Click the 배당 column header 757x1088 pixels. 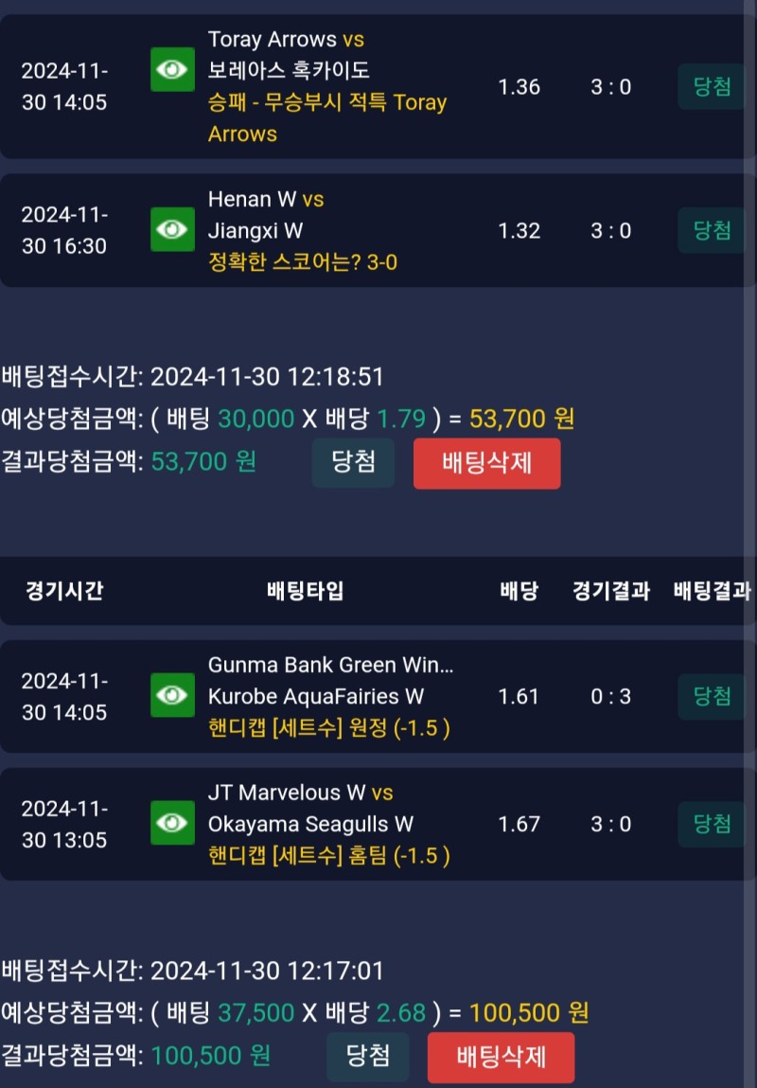(x=519, y=592)
